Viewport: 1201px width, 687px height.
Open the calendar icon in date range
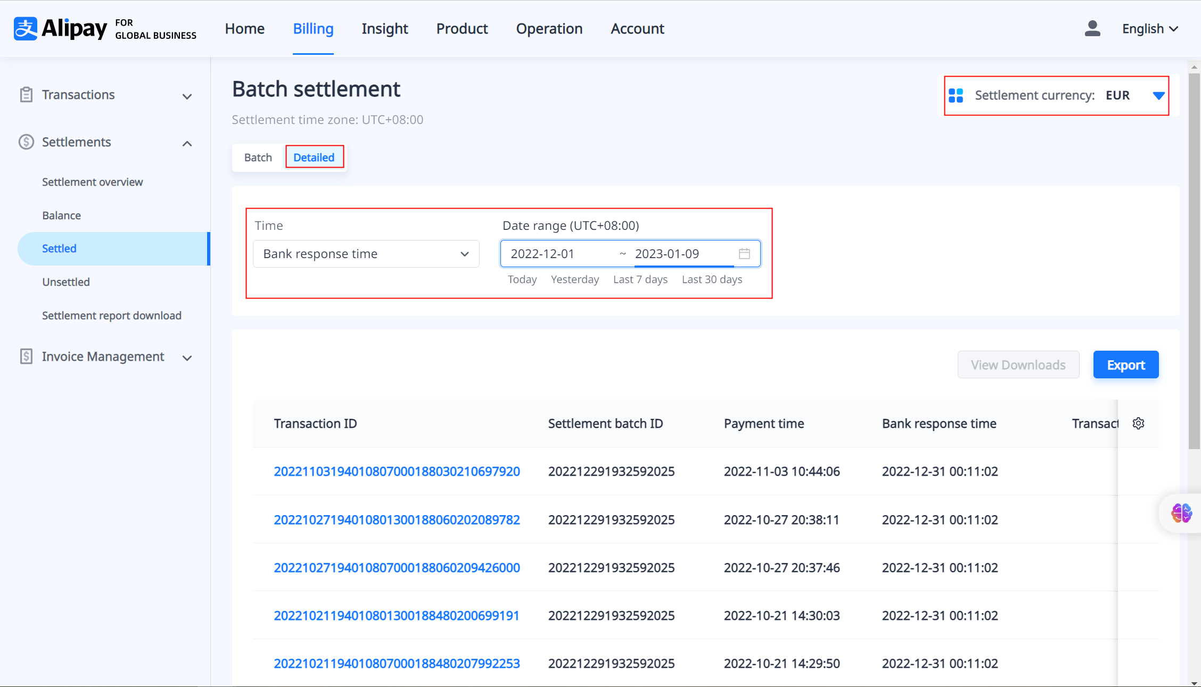744,254
